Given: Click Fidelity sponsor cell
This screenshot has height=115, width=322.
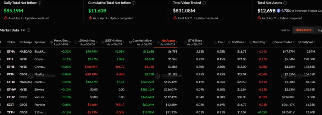Looking at the screenshot, I should (x=39, y=74).
